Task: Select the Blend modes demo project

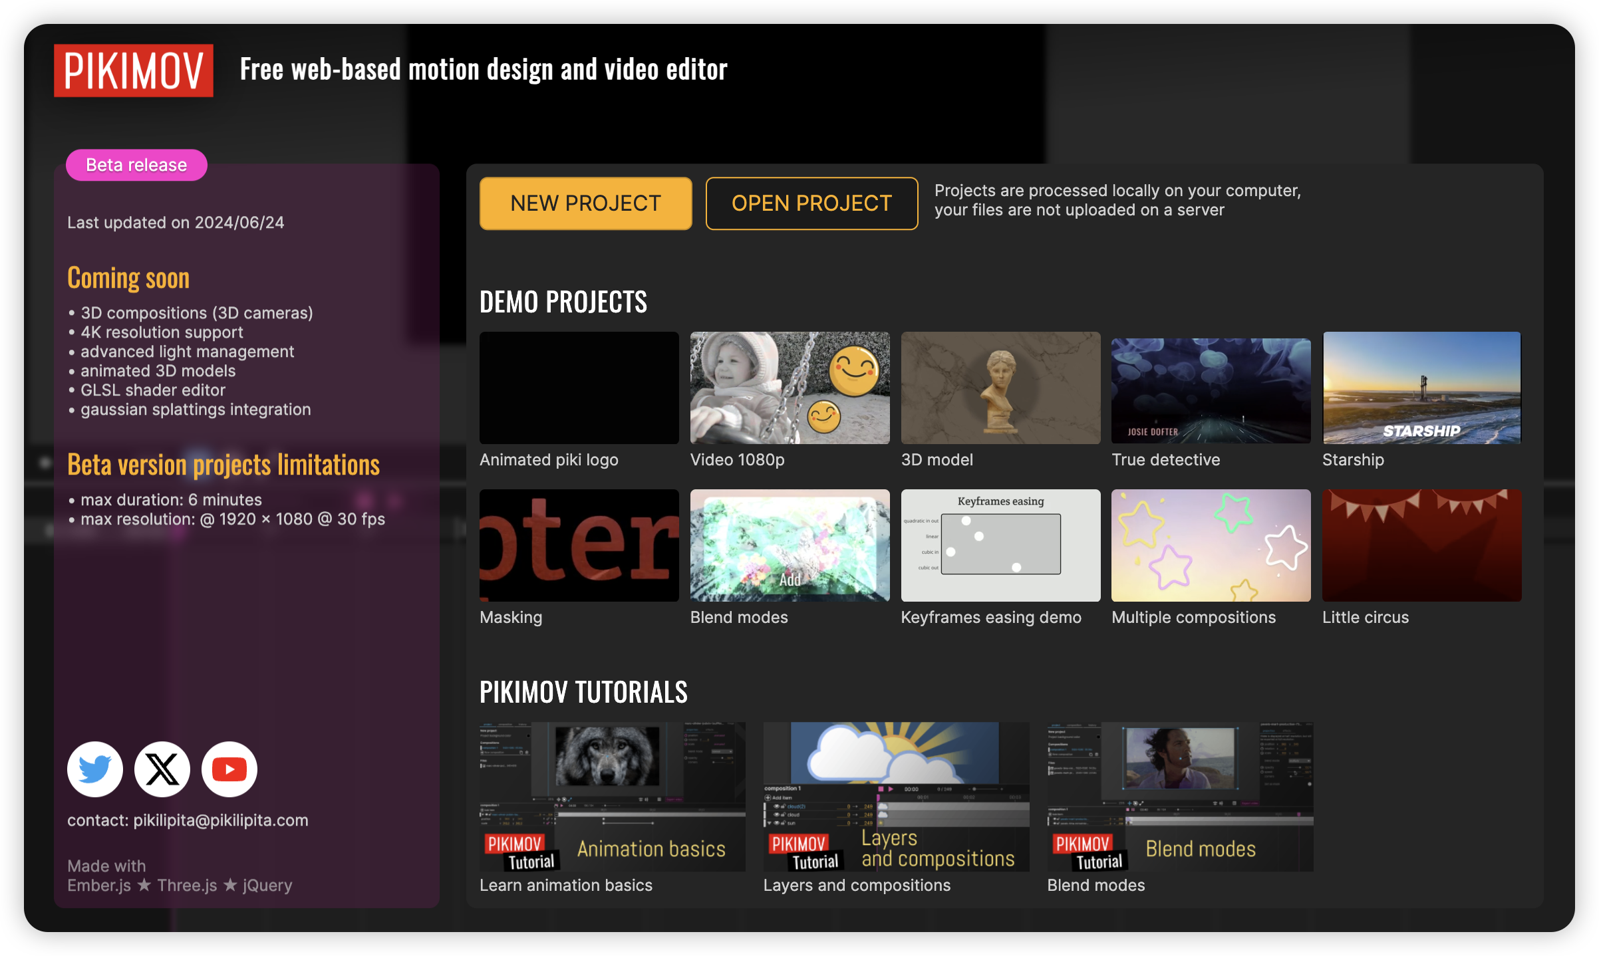Action: [x=790, y=545]
